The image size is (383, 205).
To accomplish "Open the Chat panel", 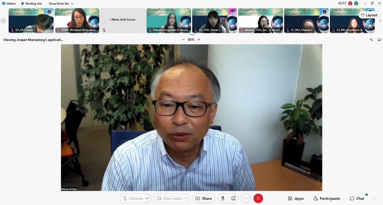I will coord(357,198).
